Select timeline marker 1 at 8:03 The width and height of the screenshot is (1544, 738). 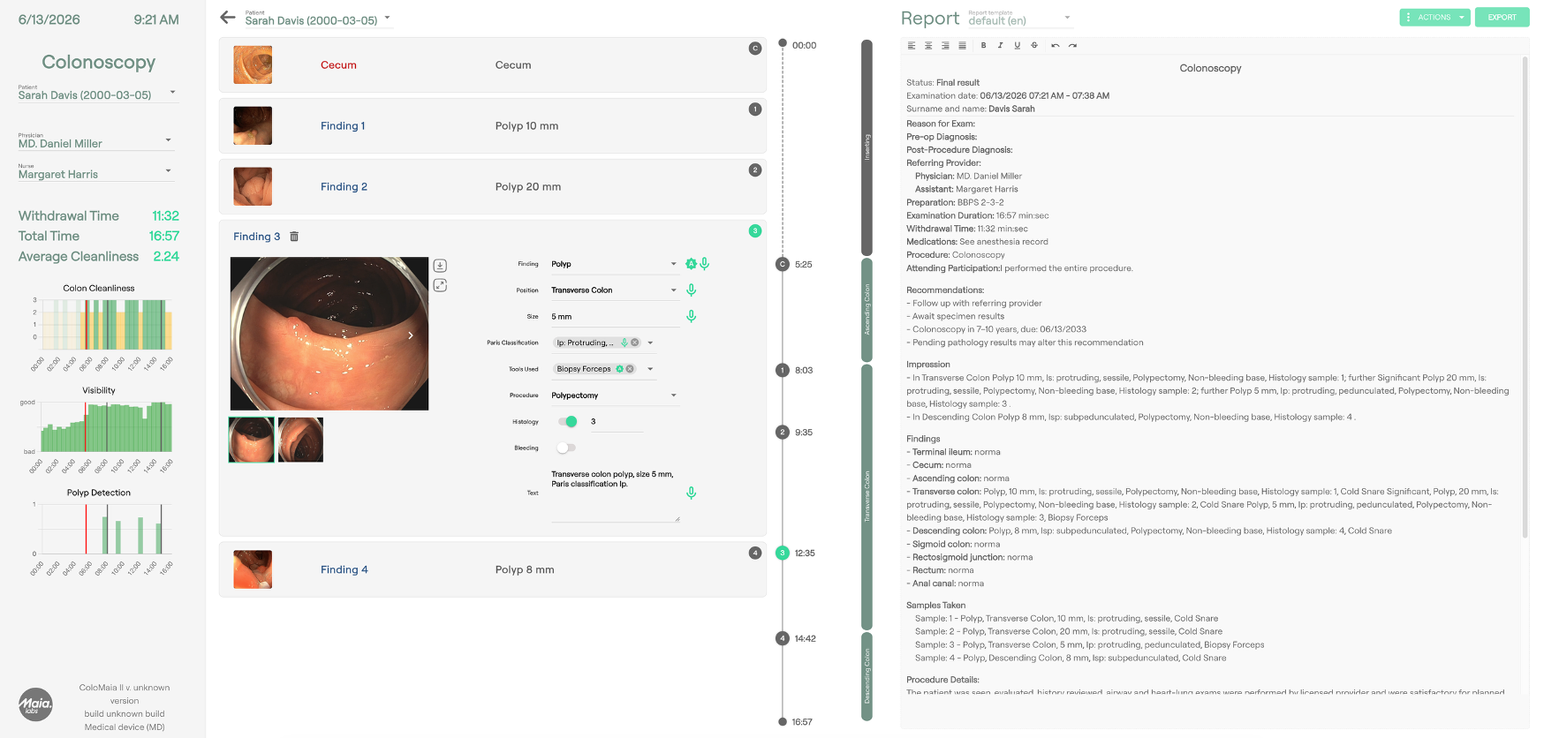[782, 370]
